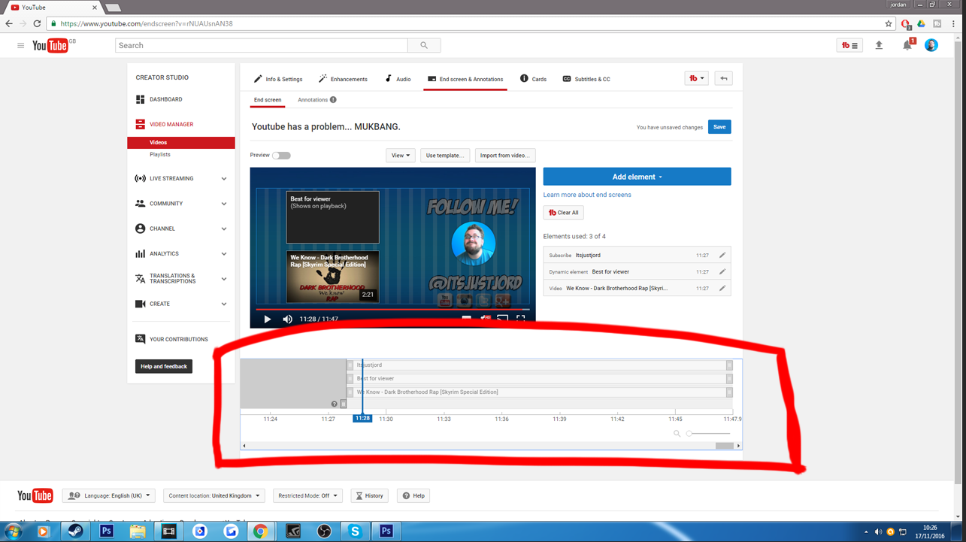This screenshot has height=542, width=966.
Task: Click the Adblock extension icon
Action: 906,24
